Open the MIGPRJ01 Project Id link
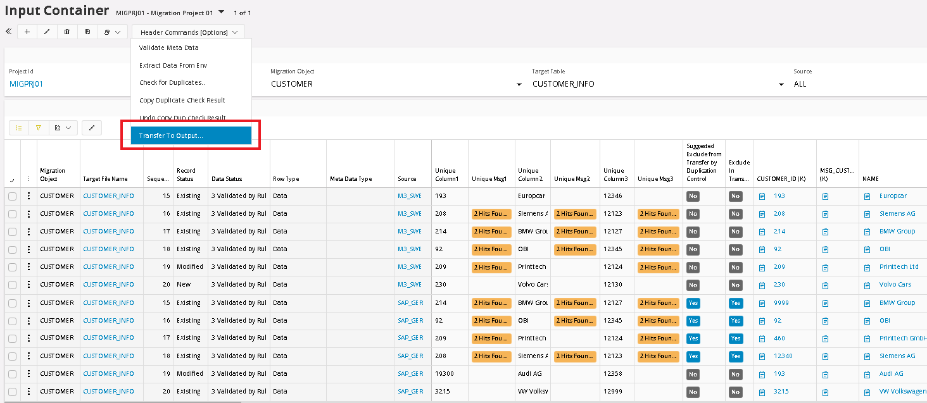 coord(26,84)
